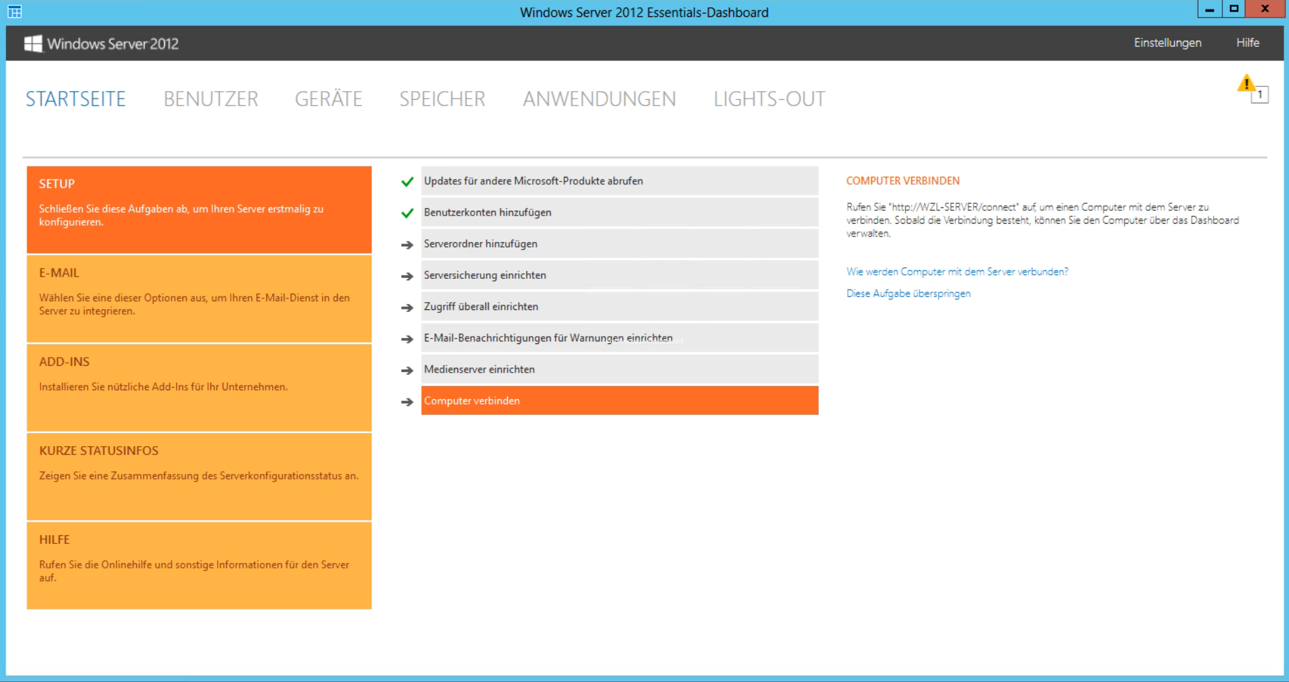Screen dimensions: 1289x682
Task: Open the GERÄTE tab
Action: 328,99
